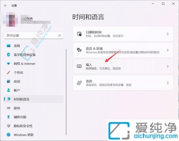Open 辅助功能 settings
Image resolution: width=179 pixels, height=141 pixels.
click(34, 117)
